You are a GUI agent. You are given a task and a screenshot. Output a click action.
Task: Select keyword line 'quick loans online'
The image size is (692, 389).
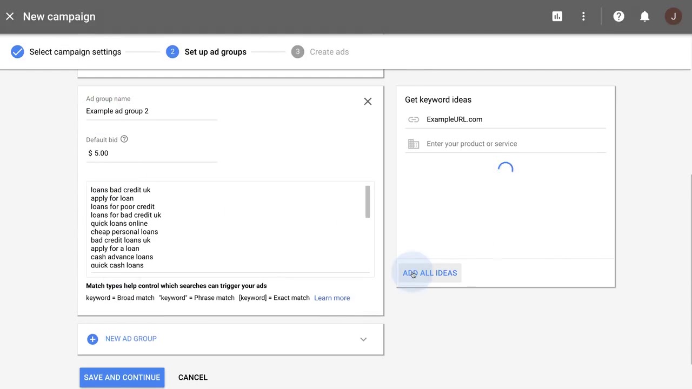(119, 224)
